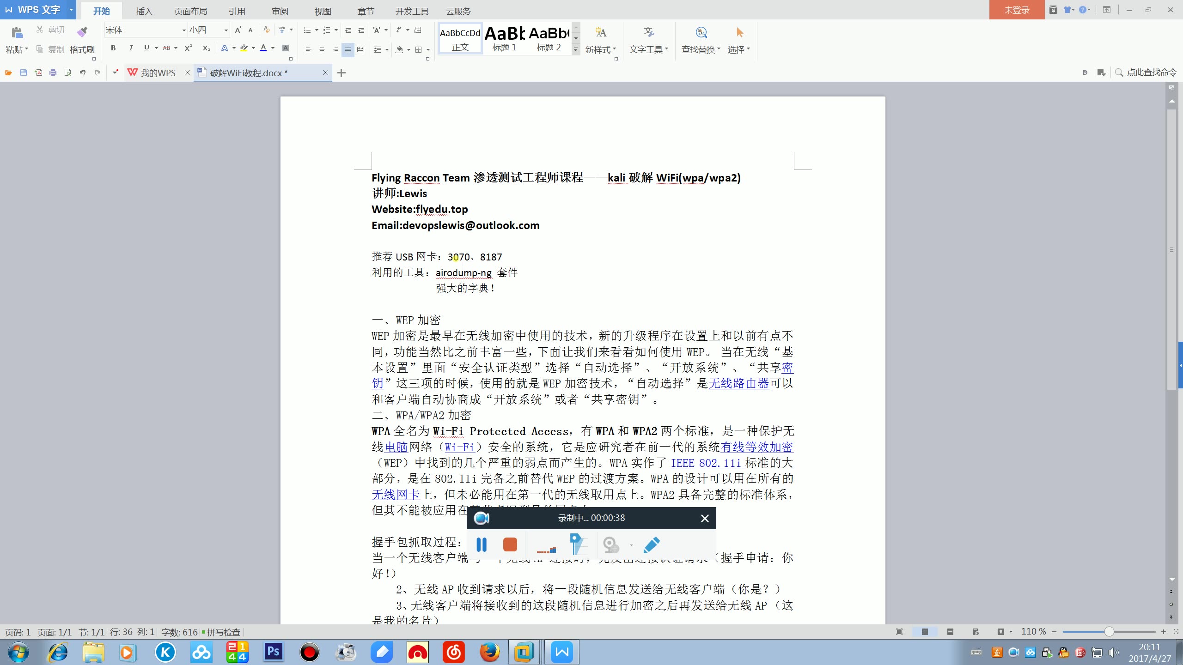Expand the numbered list dropdown arrow

coord(336,30)
